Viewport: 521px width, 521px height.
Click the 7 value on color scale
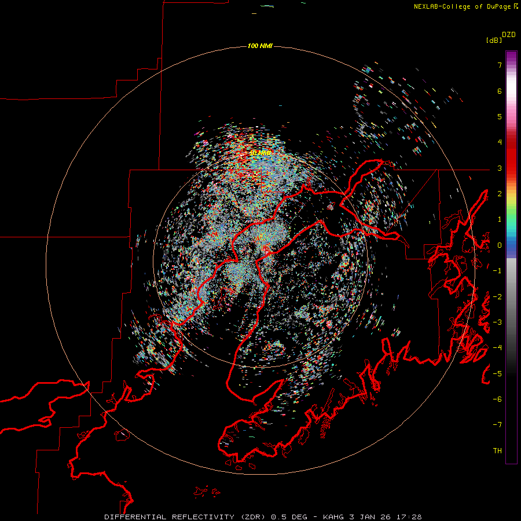click(500, 65)
